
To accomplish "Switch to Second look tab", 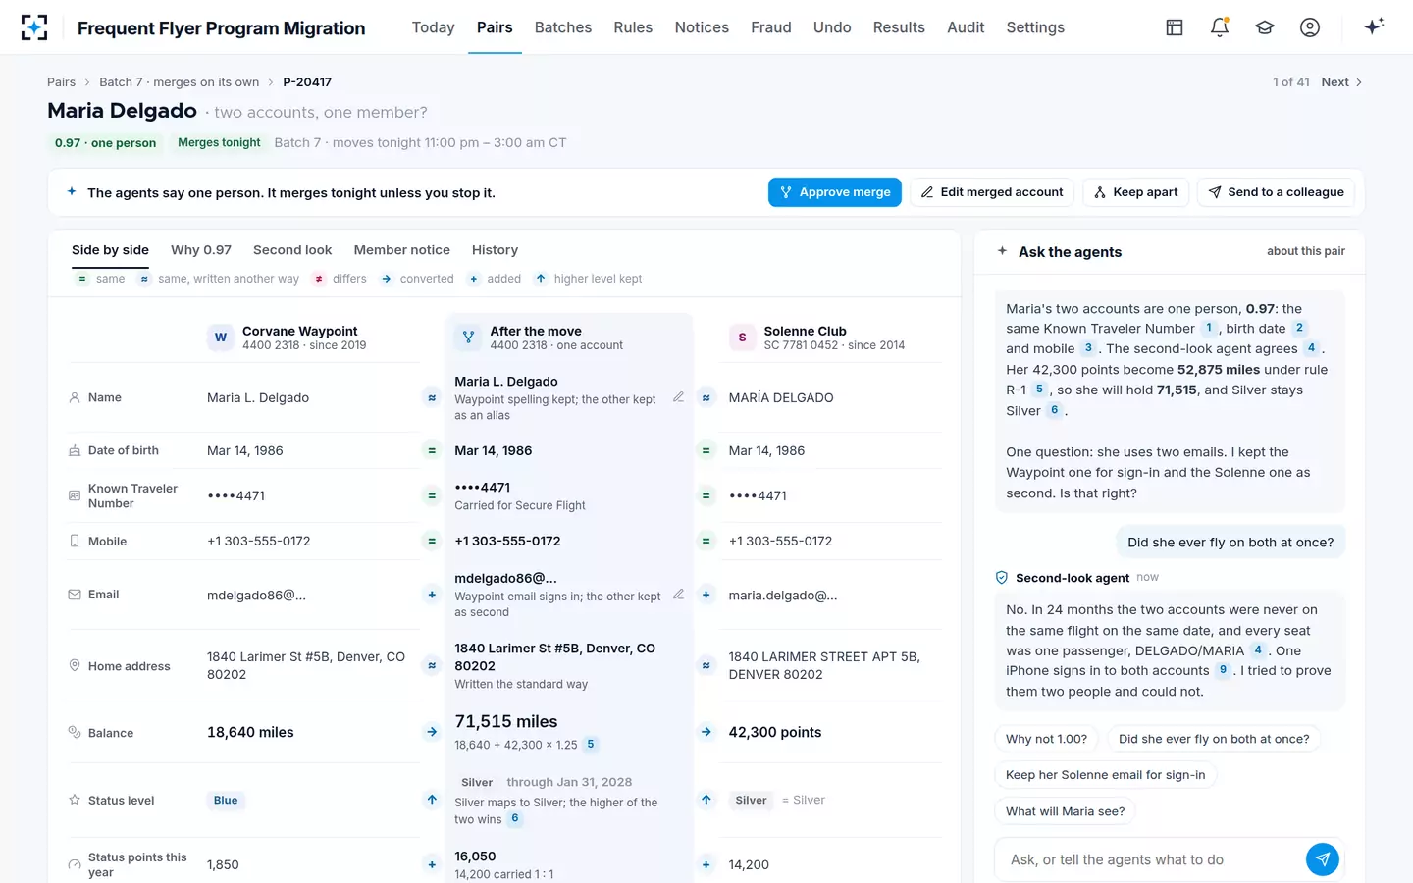I will pos(292,250).
